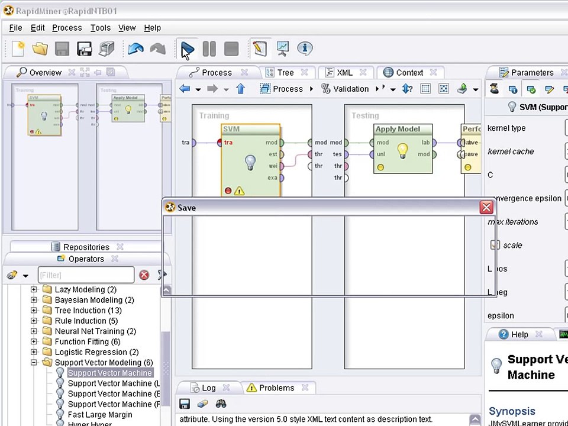Click the Save As disk icon
Screen dimensions: 568x426
click(85, 49)
